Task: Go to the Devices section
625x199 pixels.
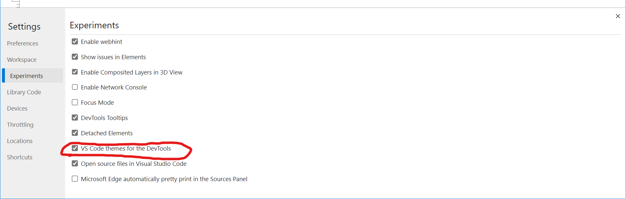Action: (x=17, y=108)
